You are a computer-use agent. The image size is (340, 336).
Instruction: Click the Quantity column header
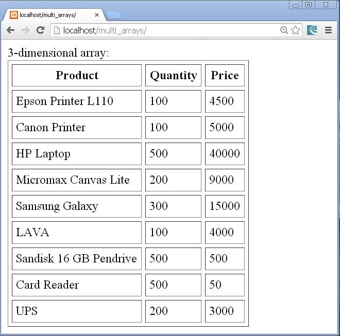(x=173, y=76)
